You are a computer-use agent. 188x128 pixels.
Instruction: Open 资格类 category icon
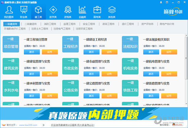tap(68, 12)
